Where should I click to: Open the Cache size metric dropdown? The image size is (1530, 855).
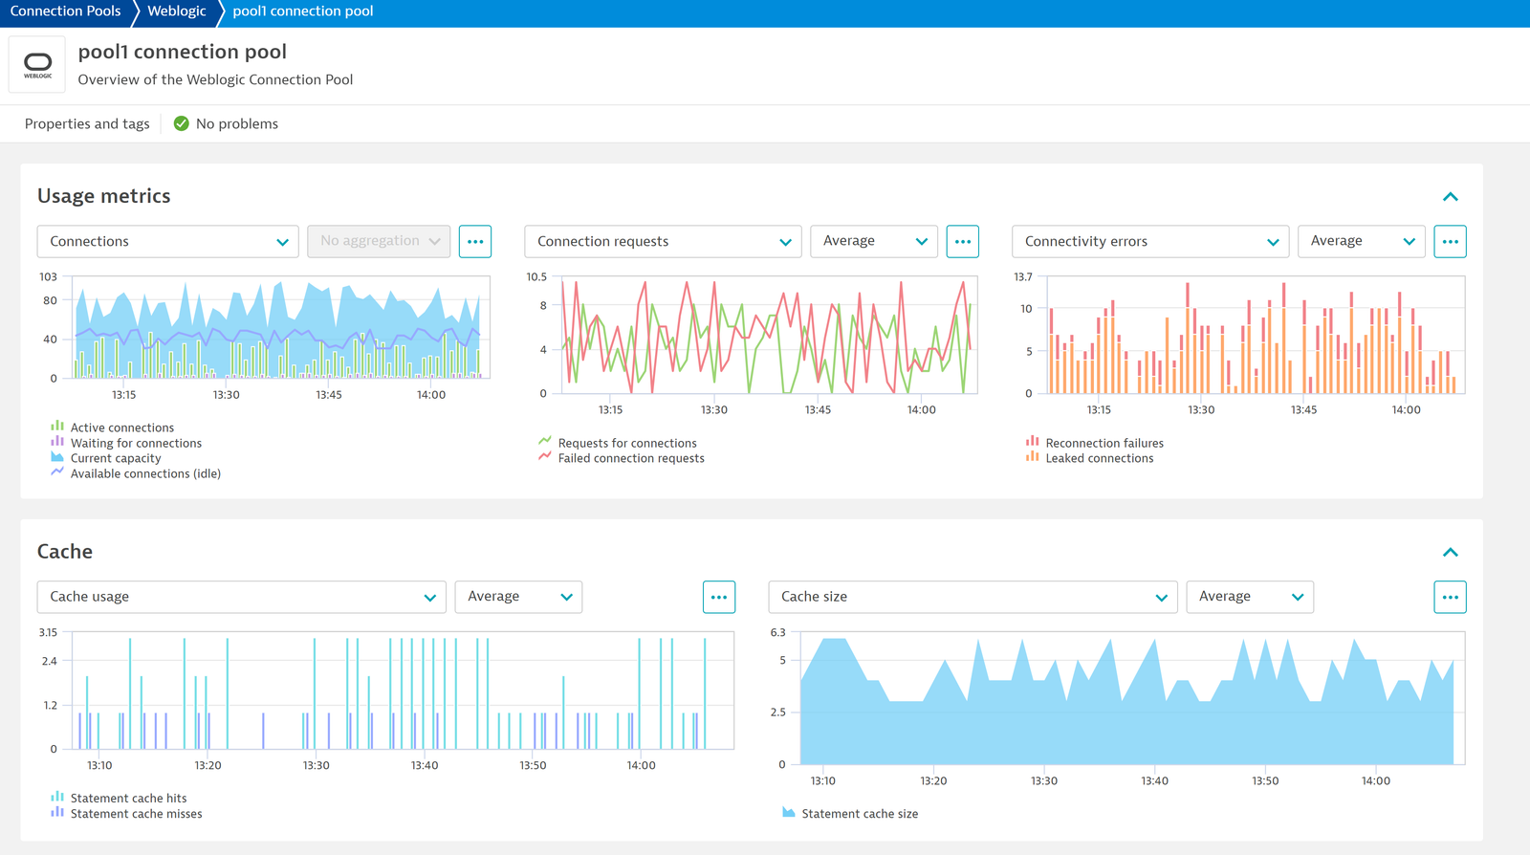[973, 597]
